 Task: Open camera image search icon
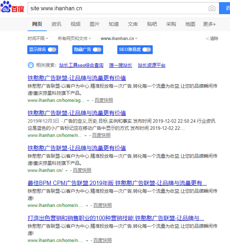[x=212, y=8]
